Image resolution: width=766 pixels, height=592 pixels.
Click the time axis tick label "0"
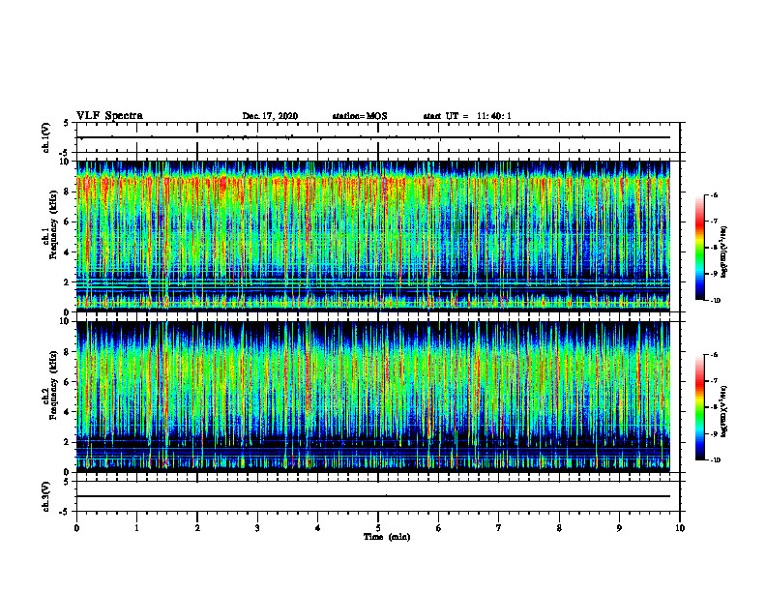(76, 528)
